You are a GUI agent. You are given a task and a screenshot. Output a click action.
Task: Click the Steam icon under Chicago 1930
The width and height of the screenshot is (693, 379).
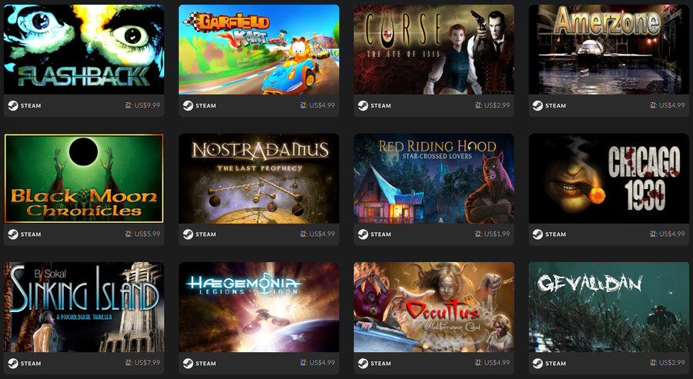tap(537, 234)
